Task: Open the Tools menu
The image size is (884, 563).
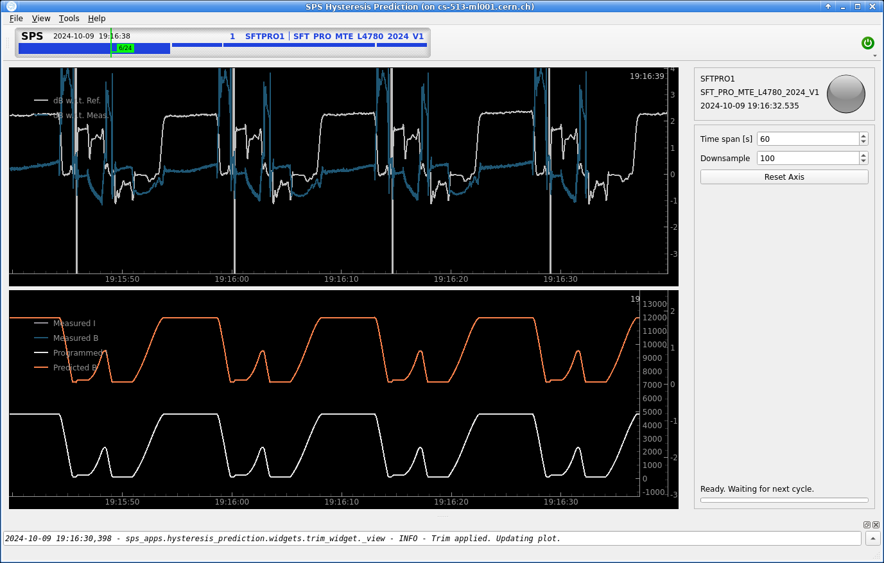Action: coord(69,19)
